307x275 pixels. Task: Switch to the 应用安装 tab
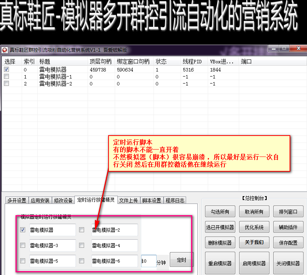40,200
